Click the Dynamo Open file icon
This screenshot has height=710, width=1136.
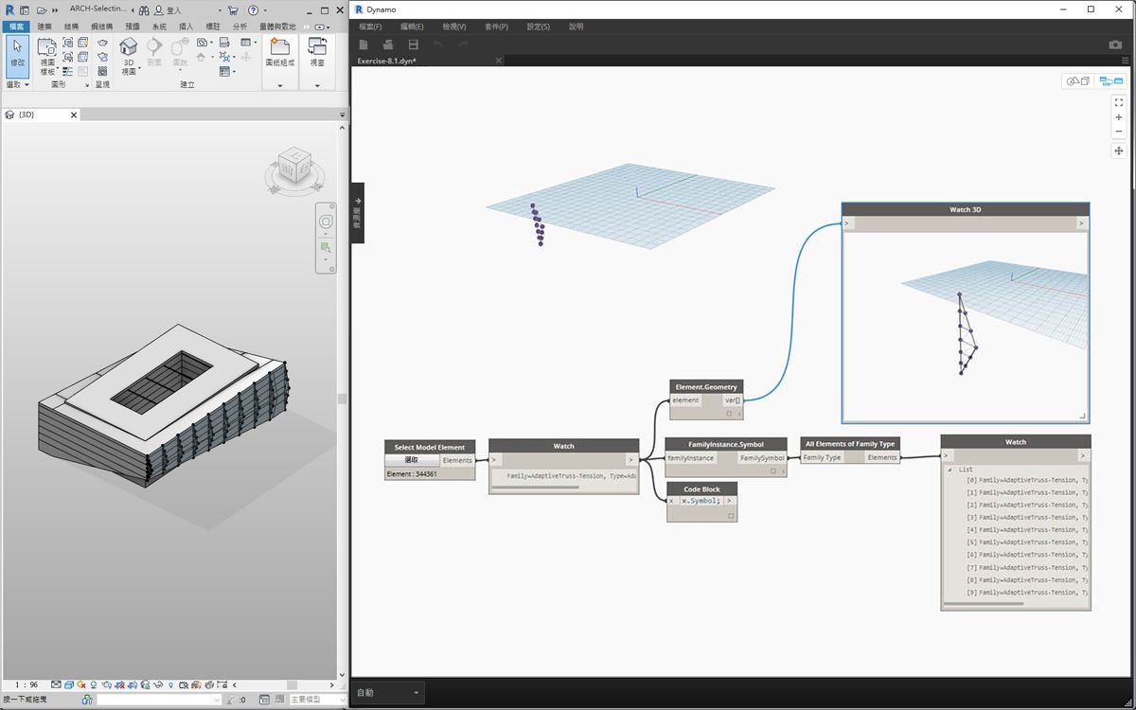coord(388,44)
